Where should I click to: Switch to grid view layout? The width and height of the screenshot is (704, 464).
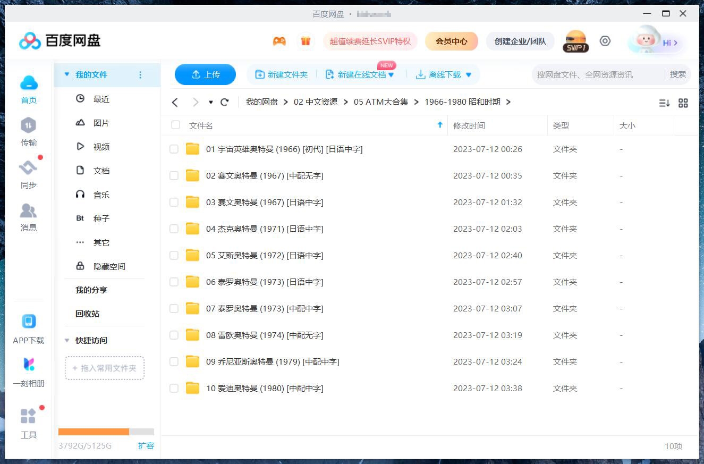[683, 103]
